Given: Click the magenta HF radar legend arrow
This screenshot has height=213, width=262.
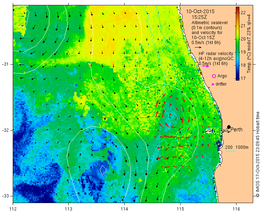Looking at the screenshot, I should [x=205, y=66].
